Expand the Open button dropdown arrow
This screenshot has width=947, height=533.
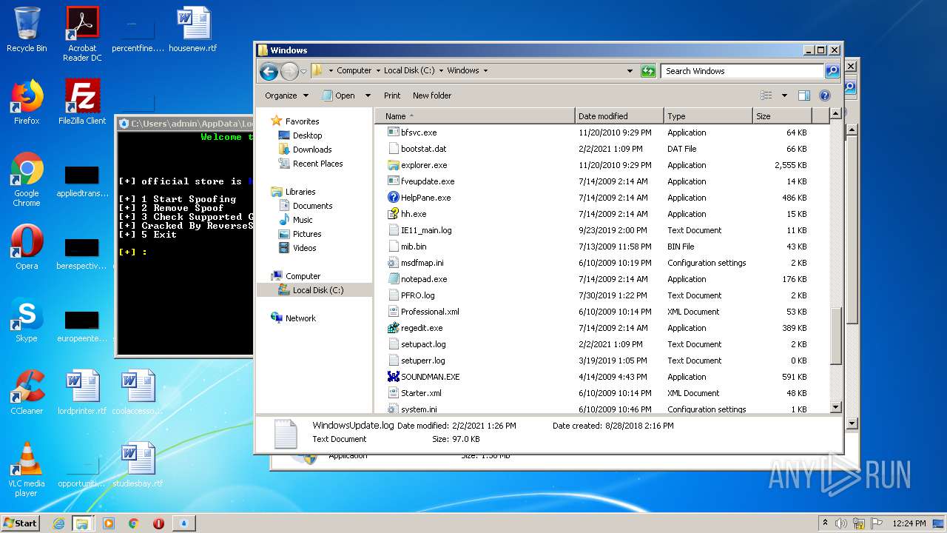click(x=368, y=95)
